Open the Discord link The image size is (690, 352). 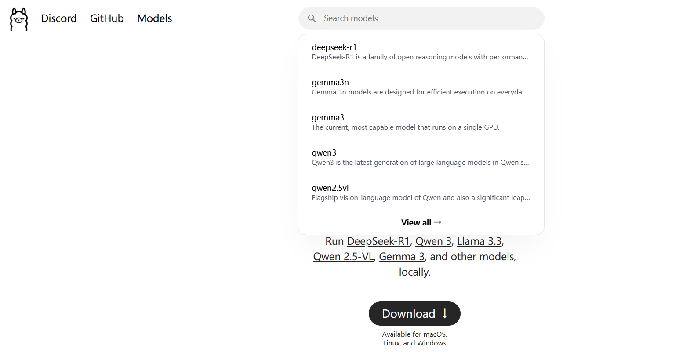tap(59, 18)
